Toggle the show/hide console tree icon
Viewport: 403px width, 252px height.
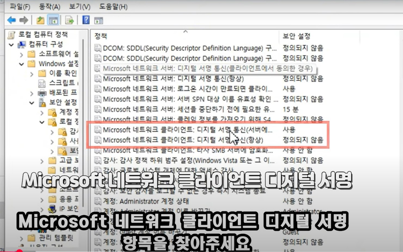53,20
